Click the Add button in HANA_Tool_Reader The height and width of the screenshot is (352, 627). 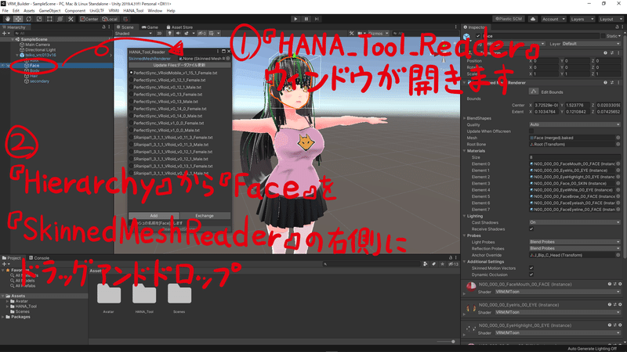point(154,216)
